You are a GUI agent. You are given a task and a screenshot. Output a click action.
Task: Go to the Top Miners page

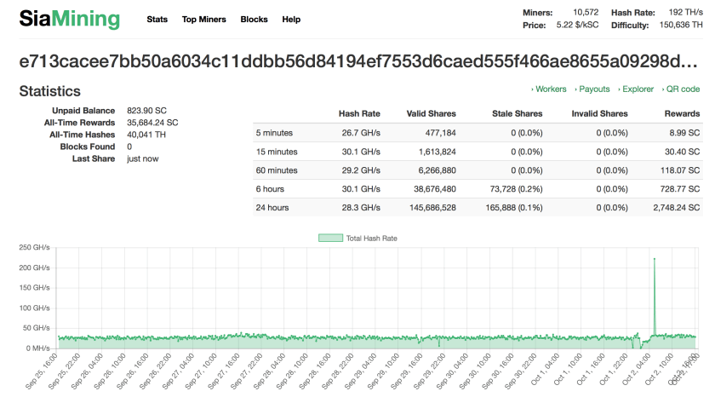coord(204,20)
